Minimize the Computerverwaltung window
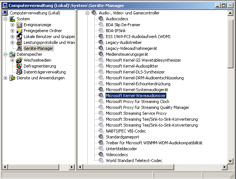Screen dimensions: 236x179 (x=218, y=6)
